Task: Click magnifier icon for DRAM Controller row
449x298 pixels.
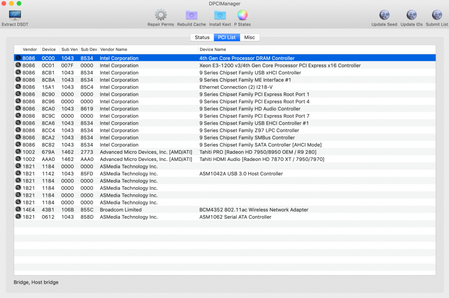Action: pyautogui.click(x=18, y=58)
